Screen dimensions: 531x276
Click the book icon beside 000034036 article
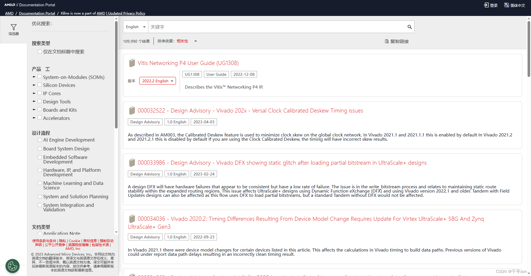(x=132, y=219)
